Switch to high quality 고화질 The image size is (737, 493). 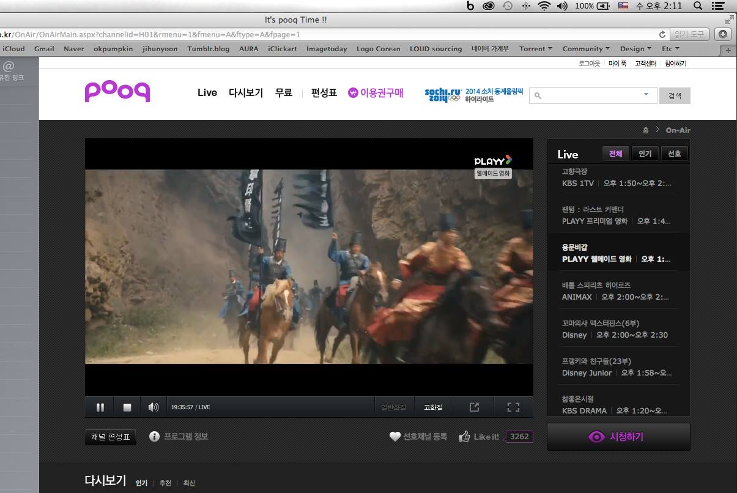coord(433,407)
